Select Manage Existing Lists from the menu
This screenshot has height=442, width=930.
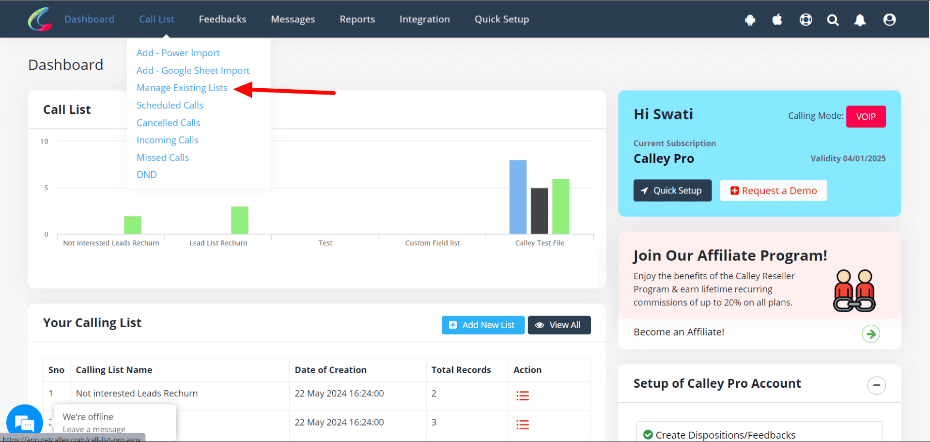pyautogui.click(x=182, y=88)
